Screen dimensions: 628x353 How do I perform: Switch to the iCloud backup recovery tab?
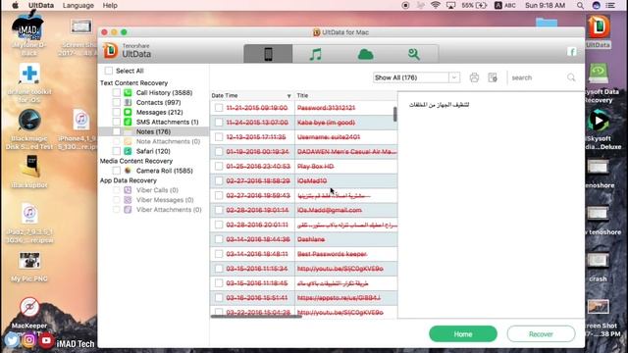tap(365, 54)
